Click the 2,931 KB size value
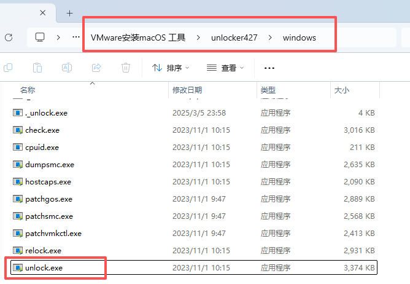 pyautogui.click(x=359, y=251)
